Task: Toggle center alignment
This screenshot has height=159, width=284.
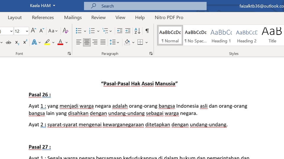Action: coord(87,42)
